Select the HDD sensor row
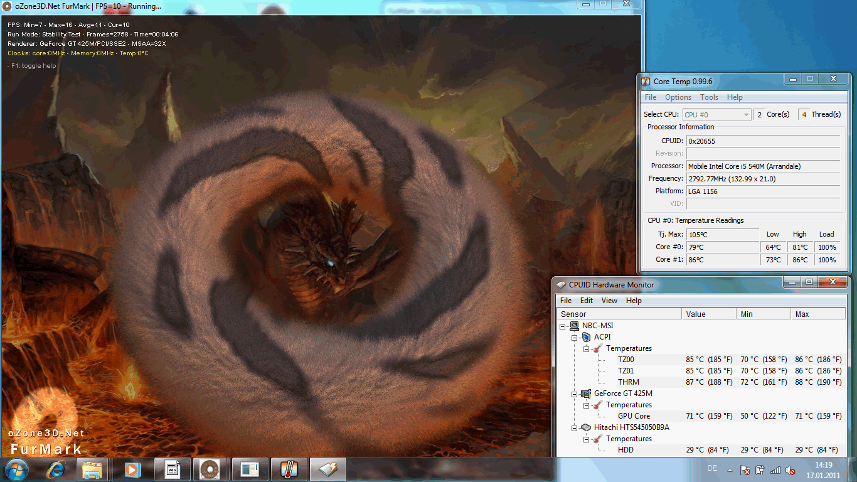The width and height of the screenshot is (857, 482). (701, 450)
